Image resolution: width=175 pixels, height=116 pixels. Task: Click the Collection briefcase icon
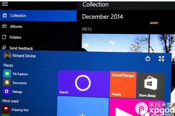[5, 15]
